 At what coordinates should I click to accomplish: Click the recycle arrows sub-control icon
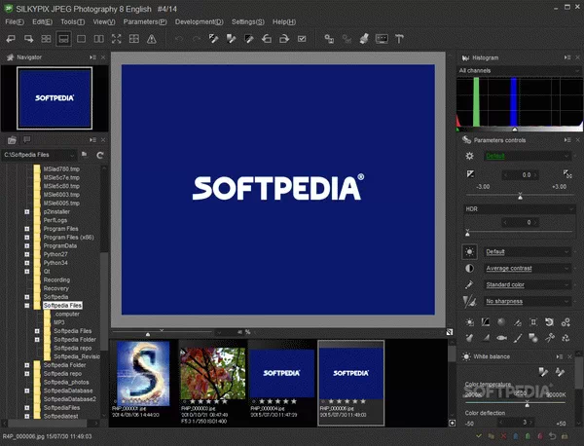[x=566, y=338]
